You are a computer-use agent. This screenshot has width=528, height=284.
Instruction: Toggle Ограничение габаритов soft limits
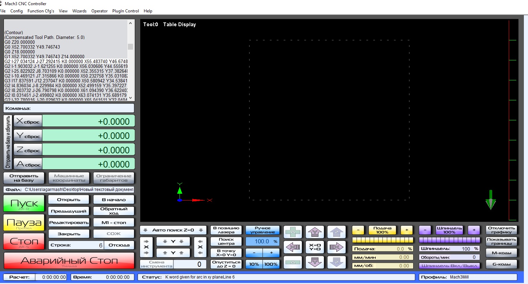114,178
